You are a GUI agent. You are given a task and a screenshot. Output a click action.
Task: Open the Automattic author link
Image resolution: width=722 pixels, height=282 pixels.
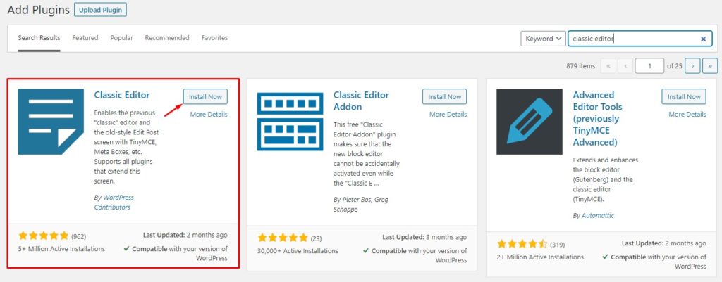598,215
